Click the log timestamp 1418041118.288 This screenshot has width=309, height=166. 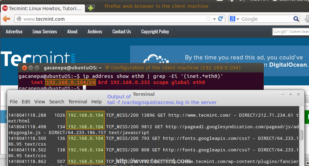(27, 115)
